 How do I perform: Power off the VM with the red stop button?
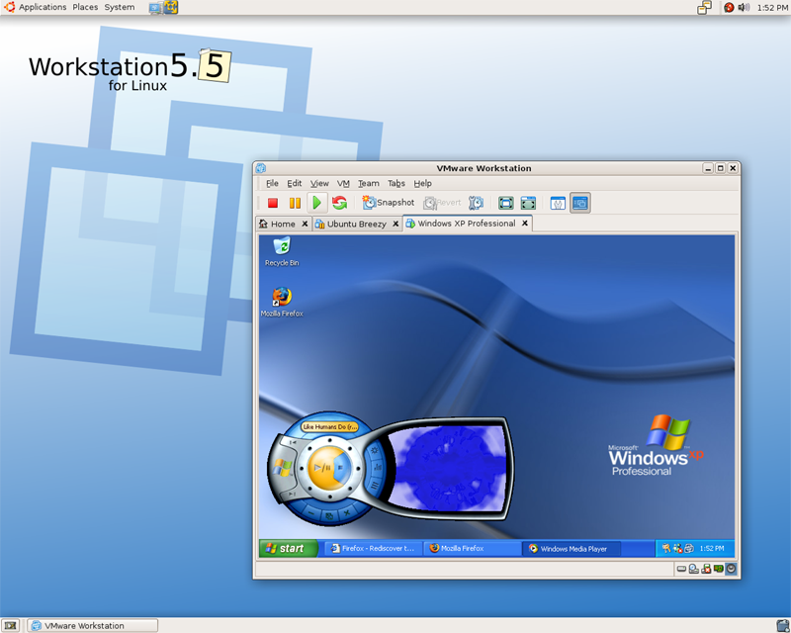(273, 203)
